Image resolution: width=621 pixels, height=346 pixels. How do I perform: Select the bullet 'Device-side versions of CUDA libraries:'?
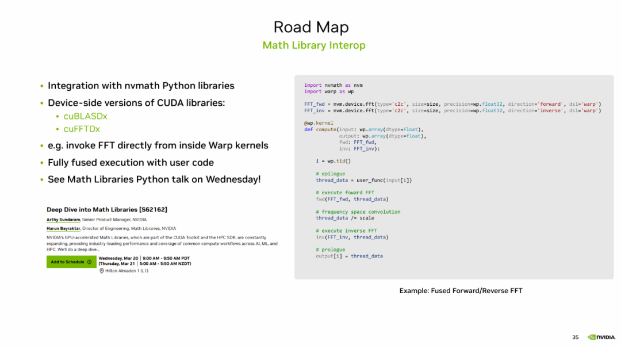[x=136, y=103]
